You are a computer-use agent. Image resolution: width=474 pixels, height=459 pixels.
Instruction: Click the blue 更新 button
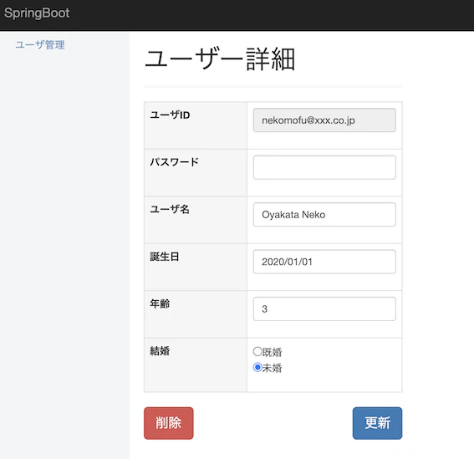[x=377, y=423]
